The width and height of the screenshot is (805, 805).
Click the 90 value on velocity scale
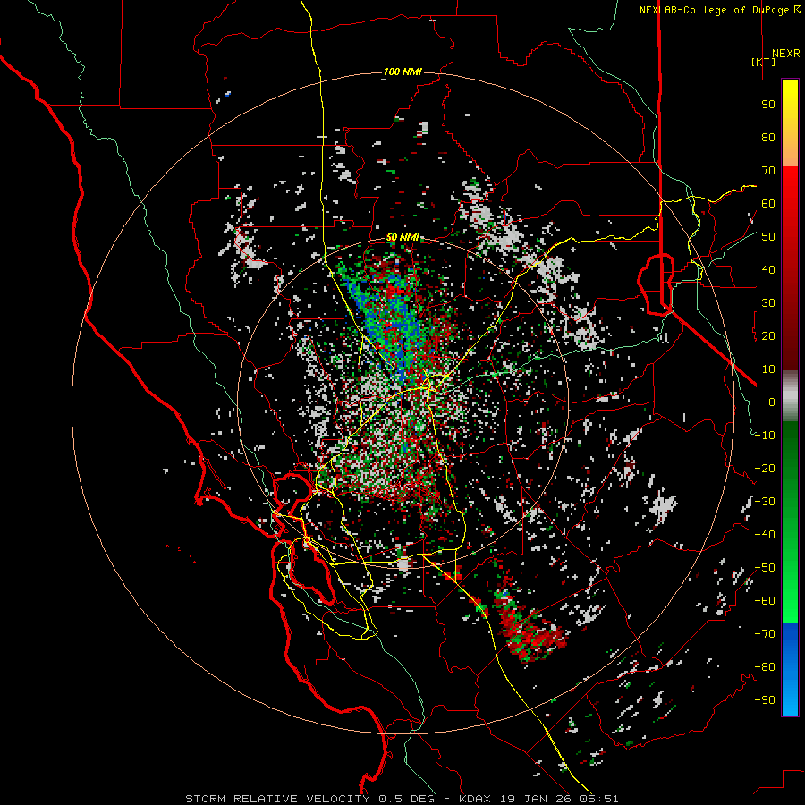pos(768,105)
